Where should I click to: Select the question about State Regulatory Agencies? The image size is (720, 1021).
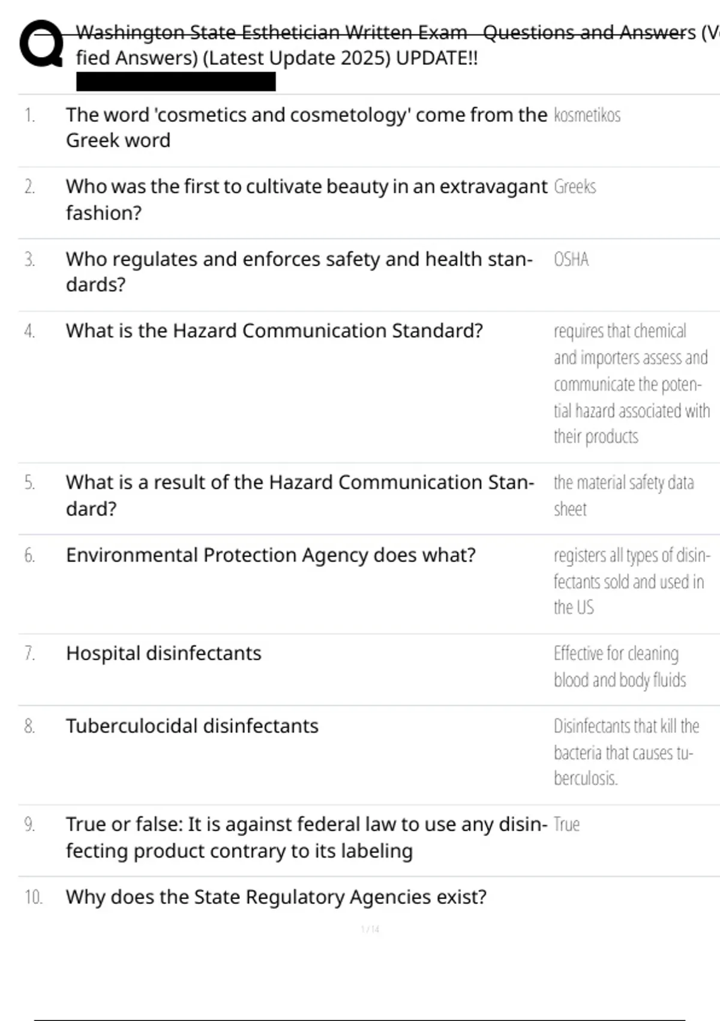coord(276,897)
